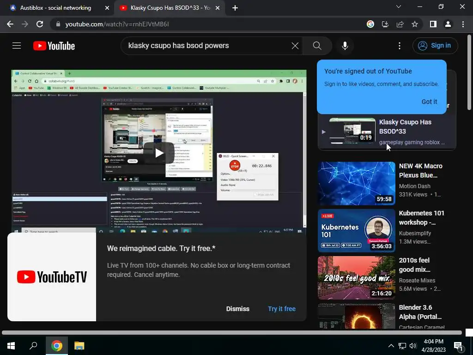
Task: Open Windows taskbar search
Action: coord(33,346)
